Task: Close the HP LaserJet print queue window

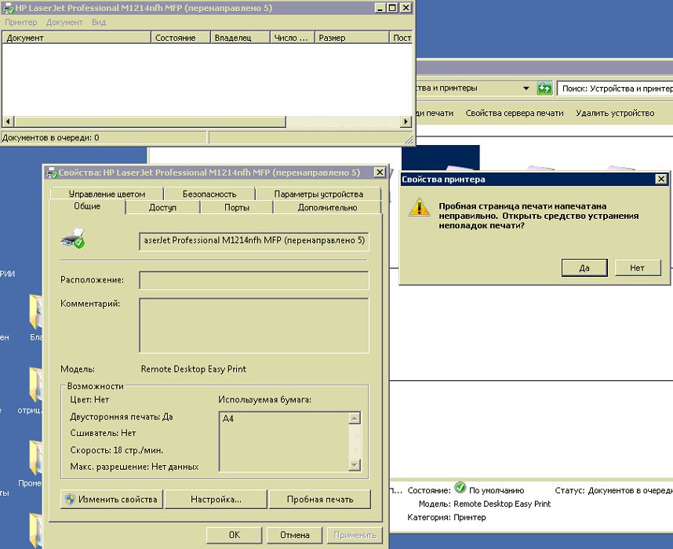Action: [406, 8]
